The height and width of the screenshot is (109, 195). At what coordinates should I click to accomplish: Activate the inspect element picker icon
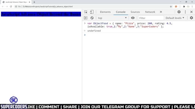[86, 12]
